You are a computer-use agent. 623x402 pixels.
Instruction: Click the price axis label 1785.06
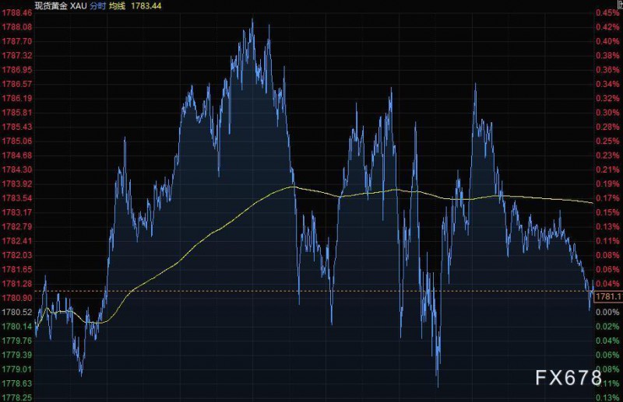(16, 142)
